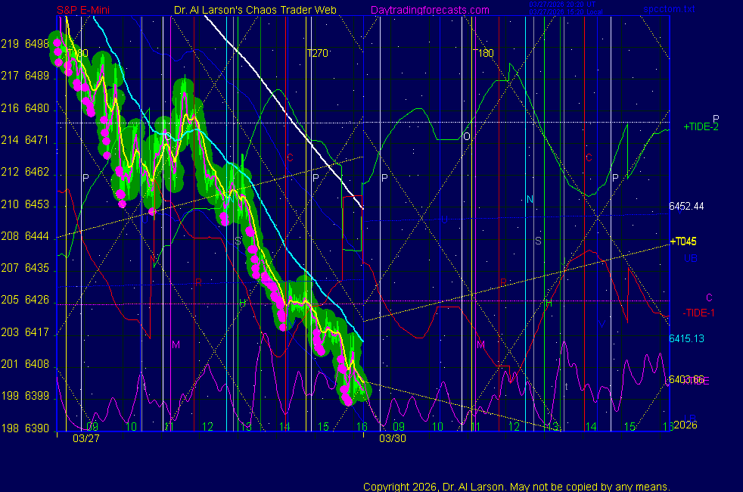Select the 03/30 date label on the time axis

391,438
